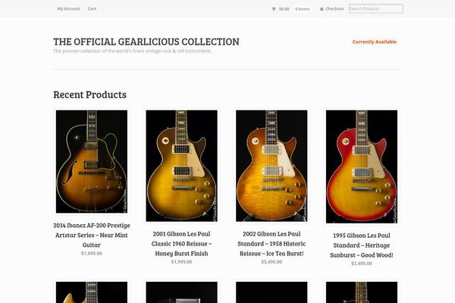The height and width of the screenshot is (303, 455).
Task: Go to The Official Gearlicious Collection title
Action: (x=146, y=42)
